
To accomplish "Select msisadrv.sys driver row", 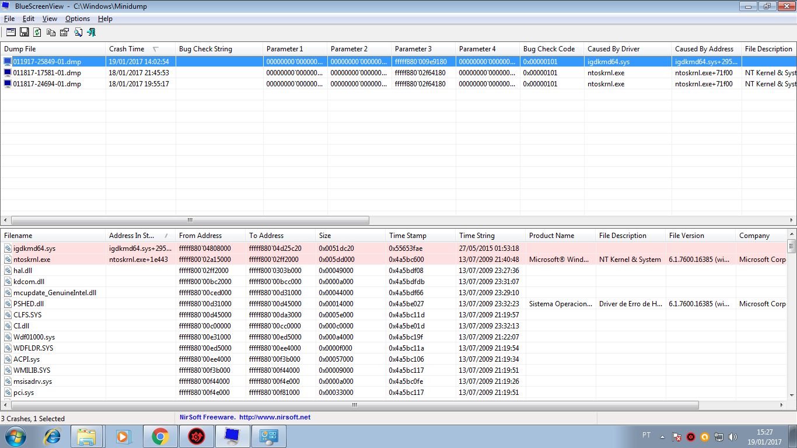I will (x=393, y=381).
